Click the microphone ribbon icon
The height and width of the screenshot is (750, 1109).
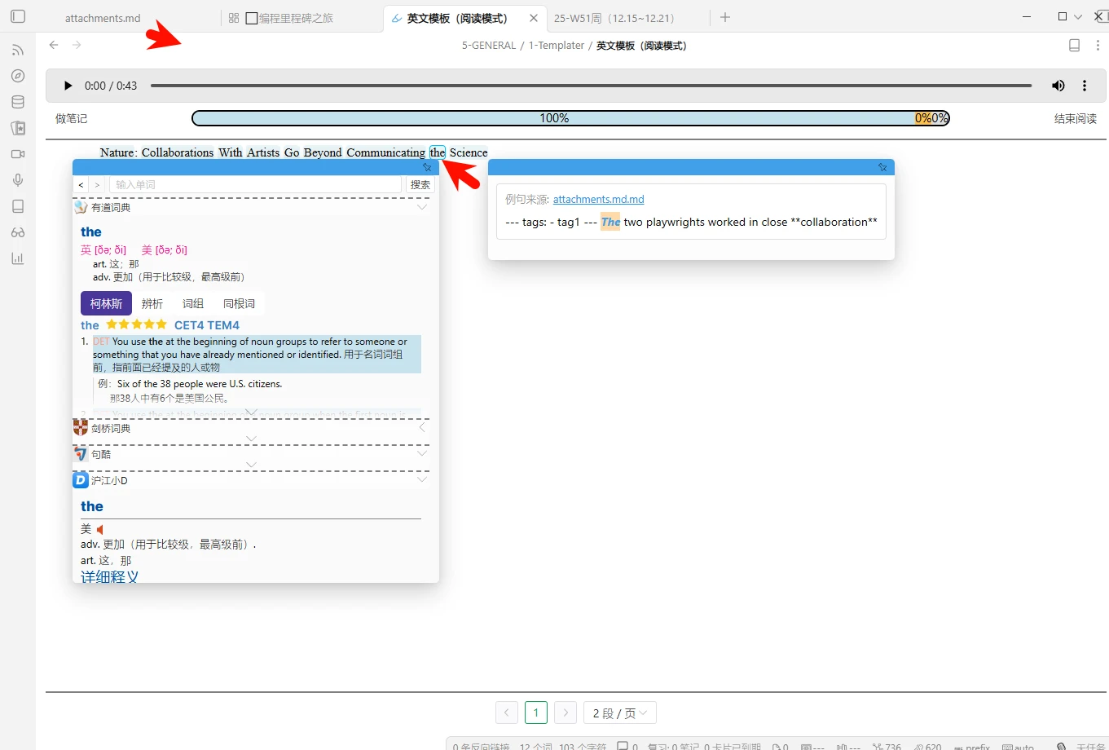pyautogui.click(x=18, y=180)
